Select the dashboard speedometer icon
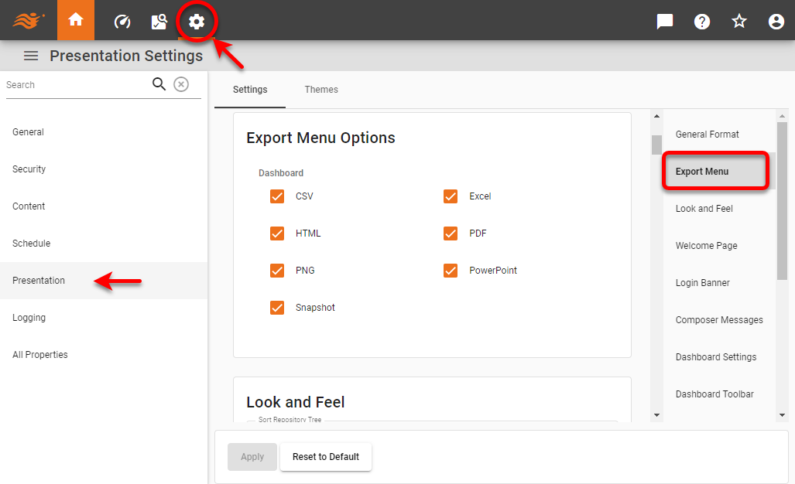Screen dimensions: 795x484 point(122,21)
